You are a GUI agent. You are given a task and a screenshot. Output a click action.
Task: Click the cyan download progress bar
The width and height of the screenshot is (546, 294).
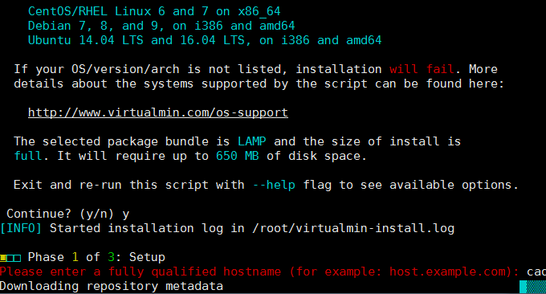pyautogui.click(x=532, y=287)
